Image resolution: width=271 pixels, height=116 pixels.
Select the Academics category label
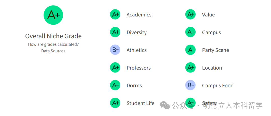139,15
